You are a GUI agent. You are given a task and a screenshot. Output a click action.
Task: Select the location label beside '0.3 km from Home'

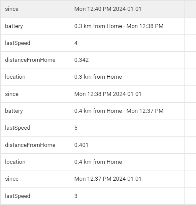[x=15, y=77]
